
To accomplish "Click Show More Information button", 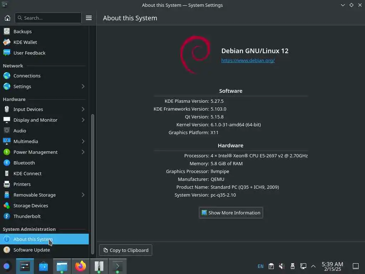I will pos(231,213).
